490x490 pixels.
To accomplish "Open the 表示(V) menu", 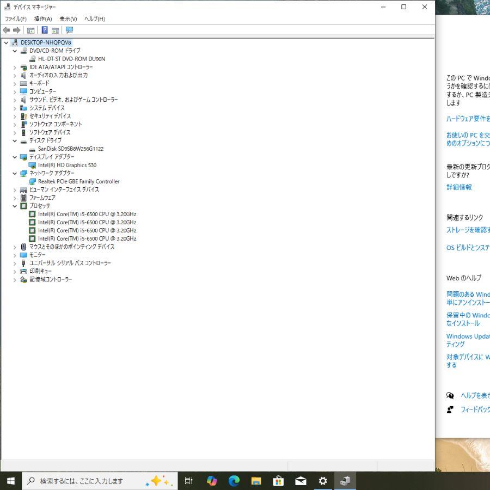I will point(68,19).
